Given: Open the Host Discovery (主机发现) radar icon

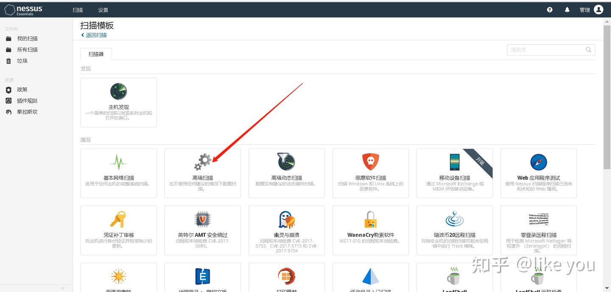Looking at the screenshot, I should (x=118, y=91).
